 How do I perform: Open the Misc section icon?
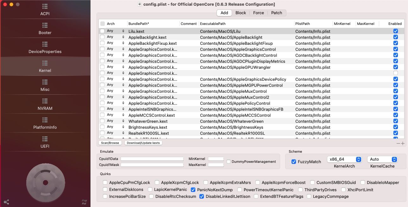[x=45, y=82]
